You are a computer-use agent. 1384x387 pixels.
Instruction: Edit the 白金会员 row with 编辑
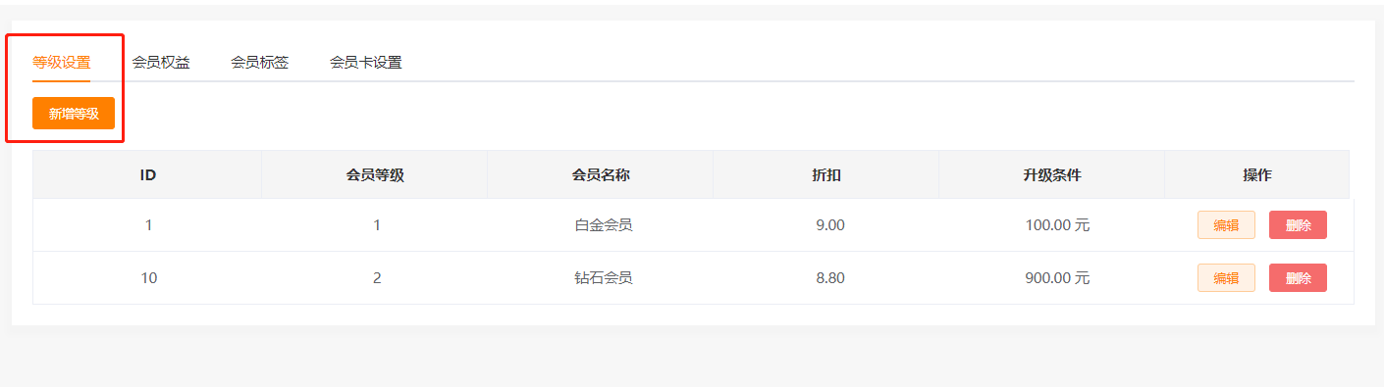click(1226, 225)
